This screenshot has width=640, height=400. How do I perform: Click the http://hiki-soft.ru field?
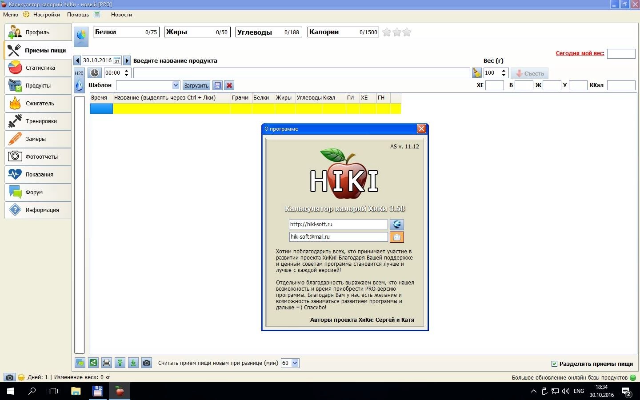338,224
